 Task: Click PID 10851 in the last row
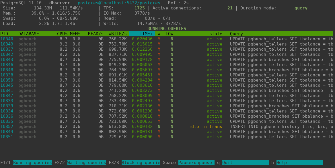(x=7, y=137)
